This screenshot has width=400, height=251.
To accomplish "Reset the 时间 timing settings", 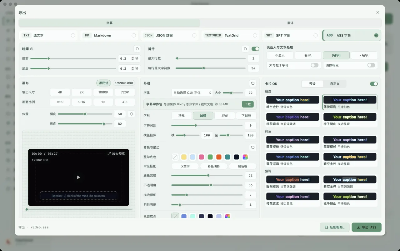I will click(137, 49).
